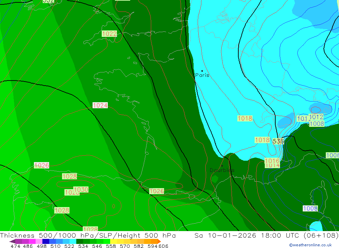This screenshot has width=339, height=248.
Task: Click the 1022 pressure contour label
Action: pos(109,34)
